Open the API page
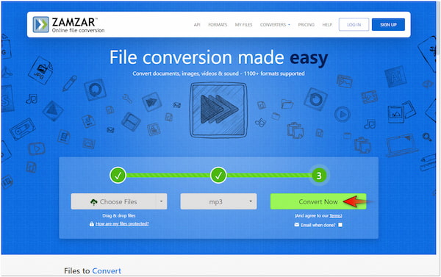The width and height of the screenshot is (441, 277). tap(197, 25)
